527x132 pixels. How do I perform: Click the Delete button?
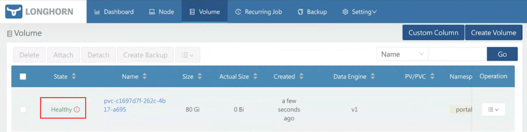[29, 55]
